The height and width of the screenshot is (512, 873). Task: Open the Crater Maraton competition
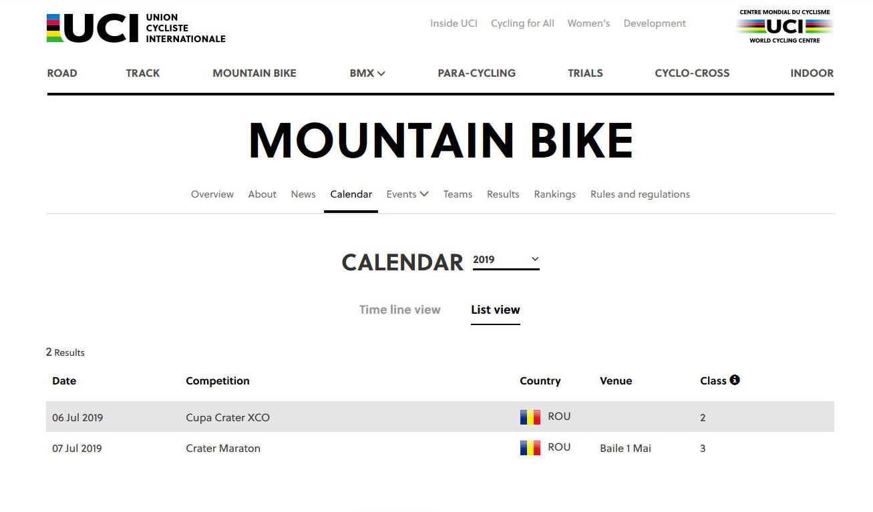(223, 449)
